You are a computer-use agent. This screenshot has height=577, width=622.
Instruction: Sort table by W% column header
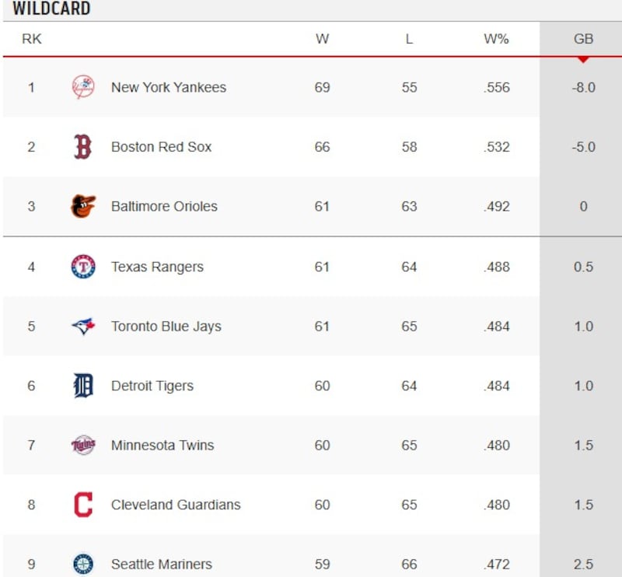[x=496, y=39]
